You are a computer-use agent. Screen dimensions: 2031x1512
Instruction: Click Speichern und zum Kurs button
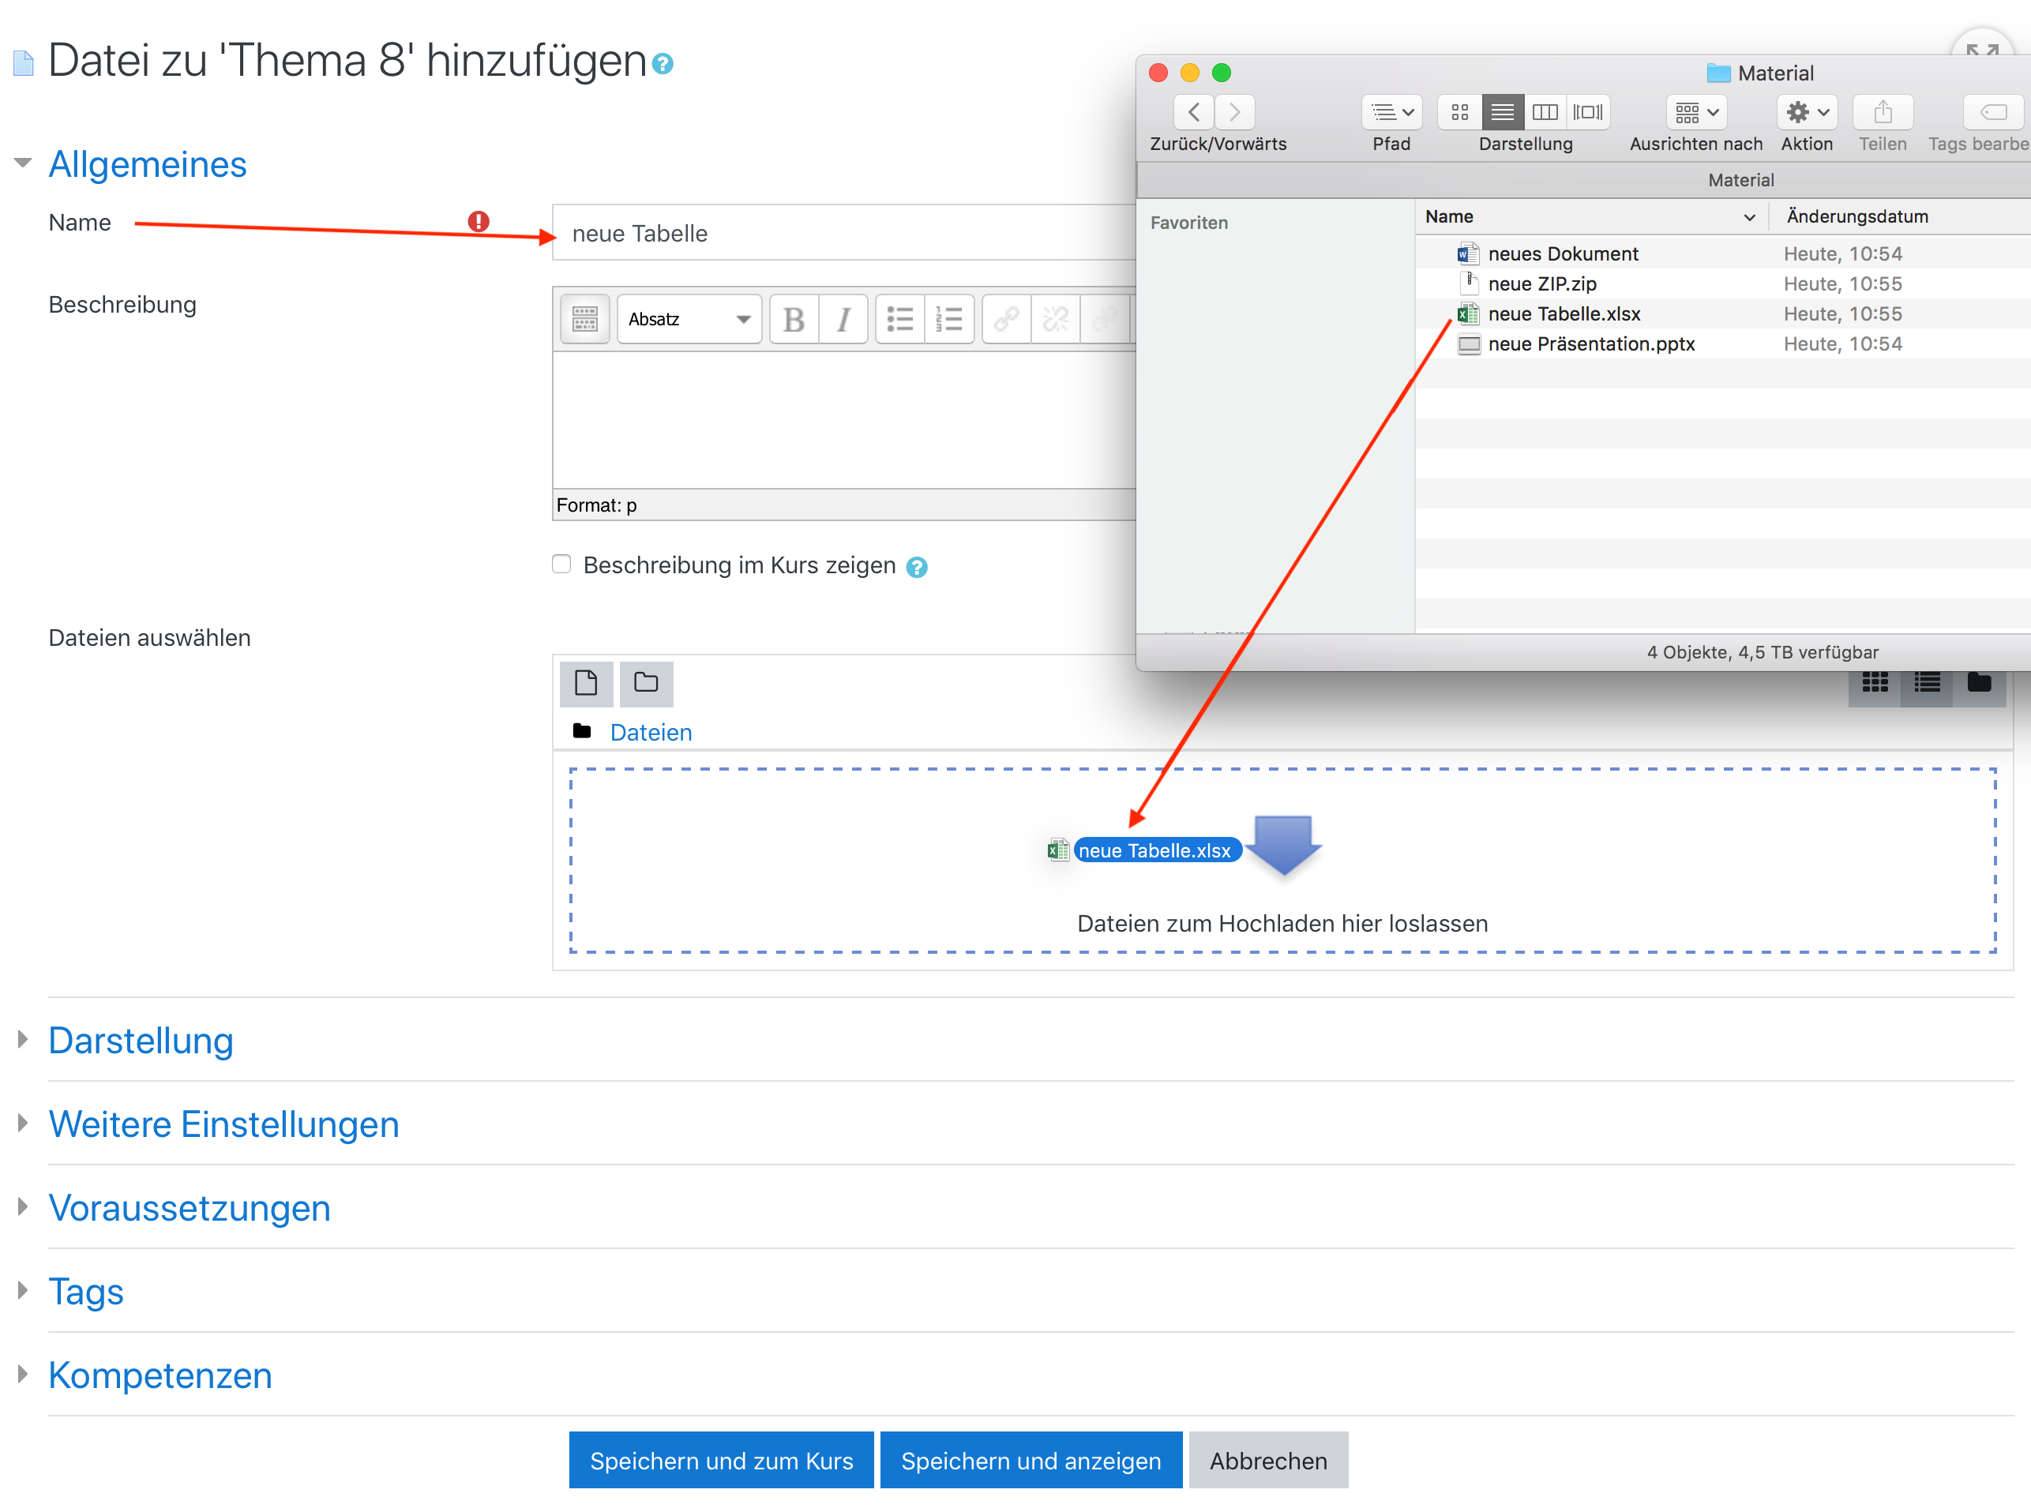tap(720, 1460)
